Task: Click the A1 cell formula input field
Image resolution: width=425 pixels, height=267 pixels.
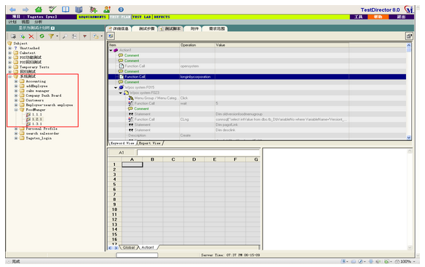Action: pyautogui.click(x=199, y=153)
